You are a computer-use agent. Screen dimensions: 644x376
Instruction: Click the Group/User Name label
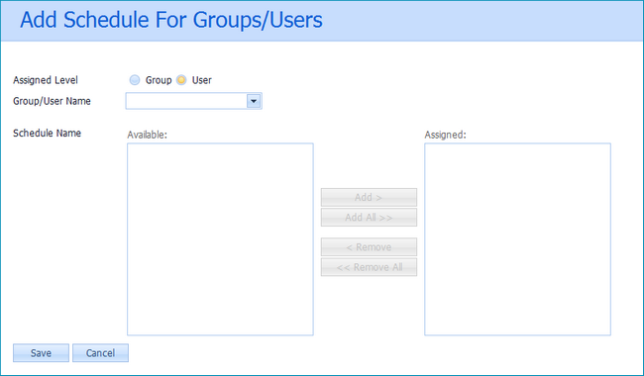[x=52, y=101]
